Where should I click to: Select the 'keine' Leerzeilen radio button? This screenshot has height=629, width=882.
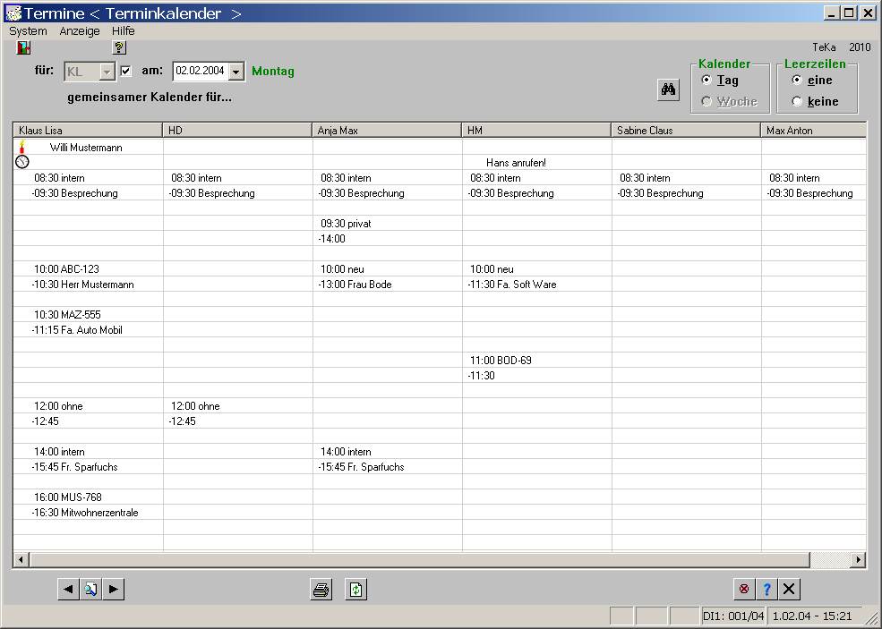point(797,101)
